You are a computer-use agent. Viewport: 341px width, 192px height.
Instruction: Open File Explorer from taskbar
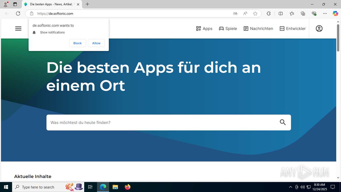point(115,187)
